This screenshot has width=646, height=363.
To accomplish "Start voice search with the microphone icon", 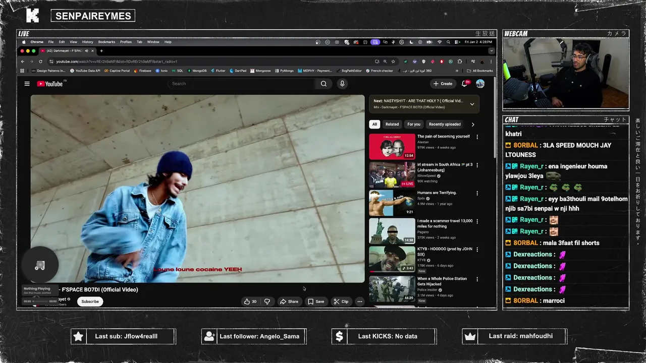I will click(x=342, y=84).
